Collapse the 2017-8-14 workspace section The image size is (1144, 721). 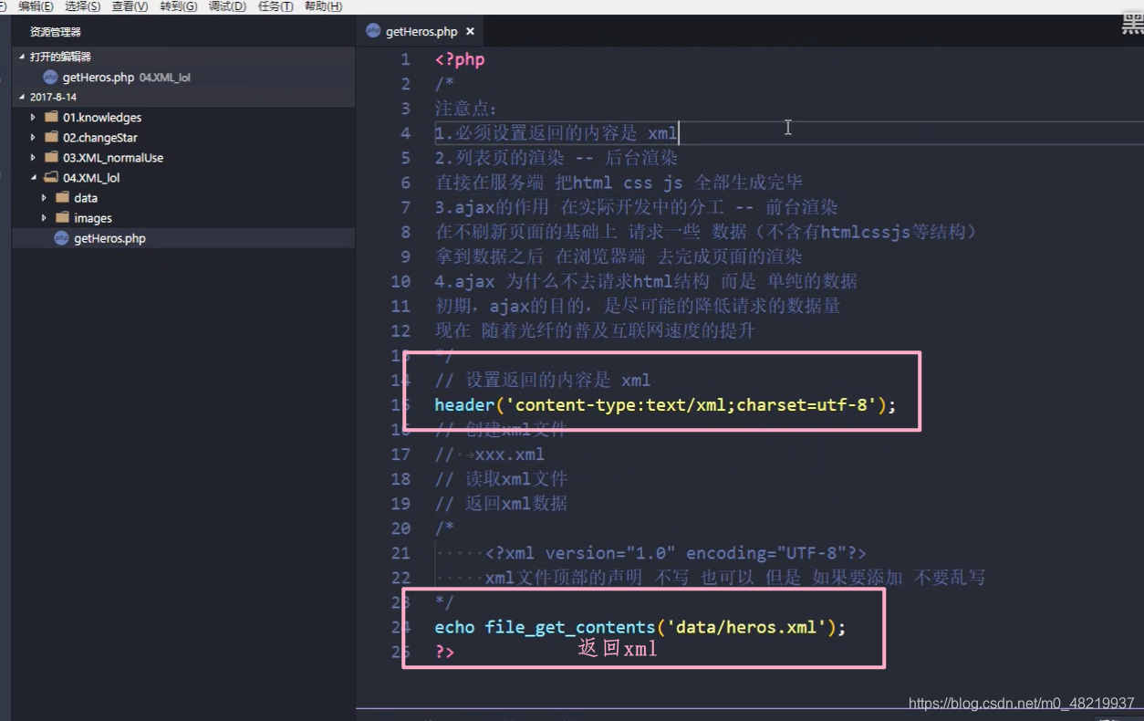pos(22,97)
